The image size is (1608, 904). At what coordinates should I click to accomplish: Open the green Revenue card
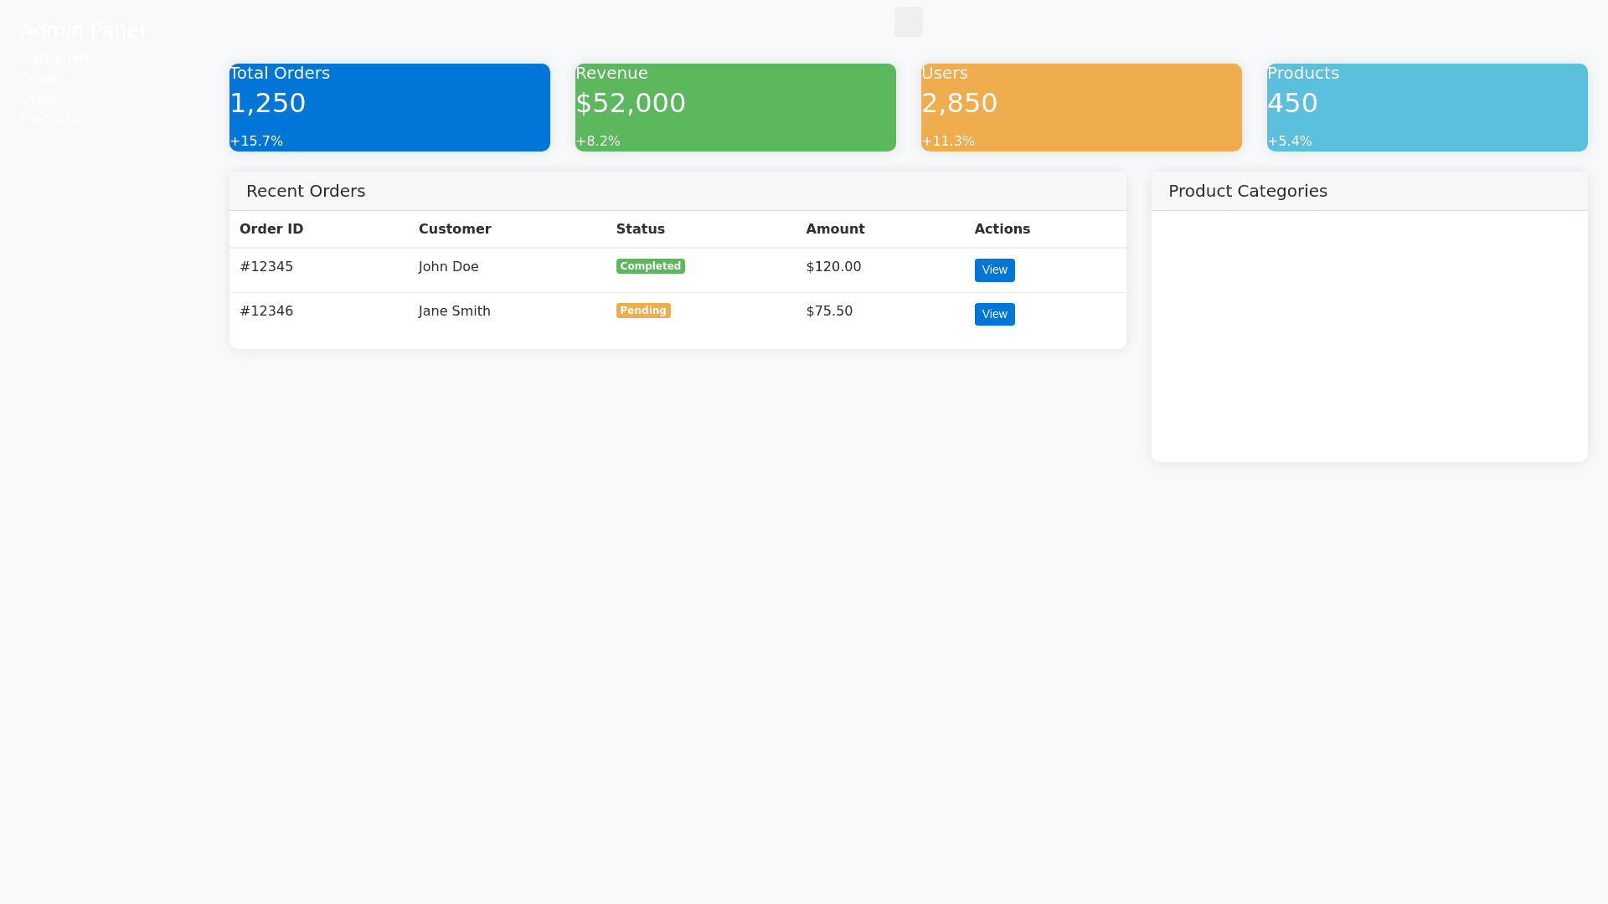[735, 107]
